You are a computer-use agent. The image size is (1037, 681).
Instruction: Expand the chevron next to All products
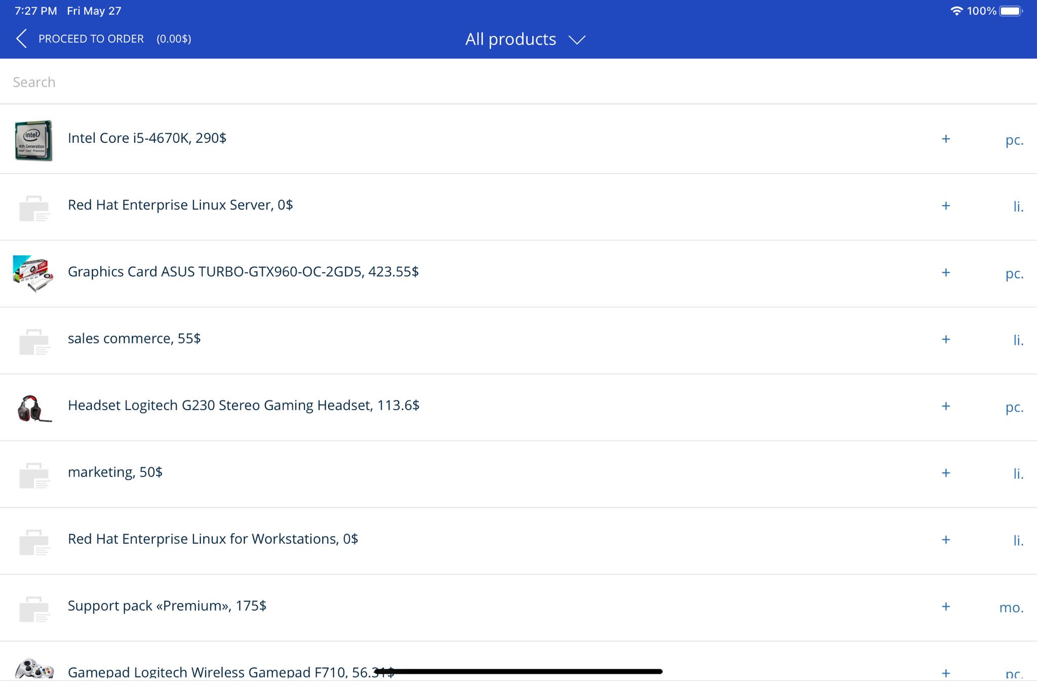tap(577, 40)
